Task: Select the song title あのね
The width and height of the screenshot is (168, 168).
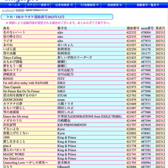Action: pos(8,45)
